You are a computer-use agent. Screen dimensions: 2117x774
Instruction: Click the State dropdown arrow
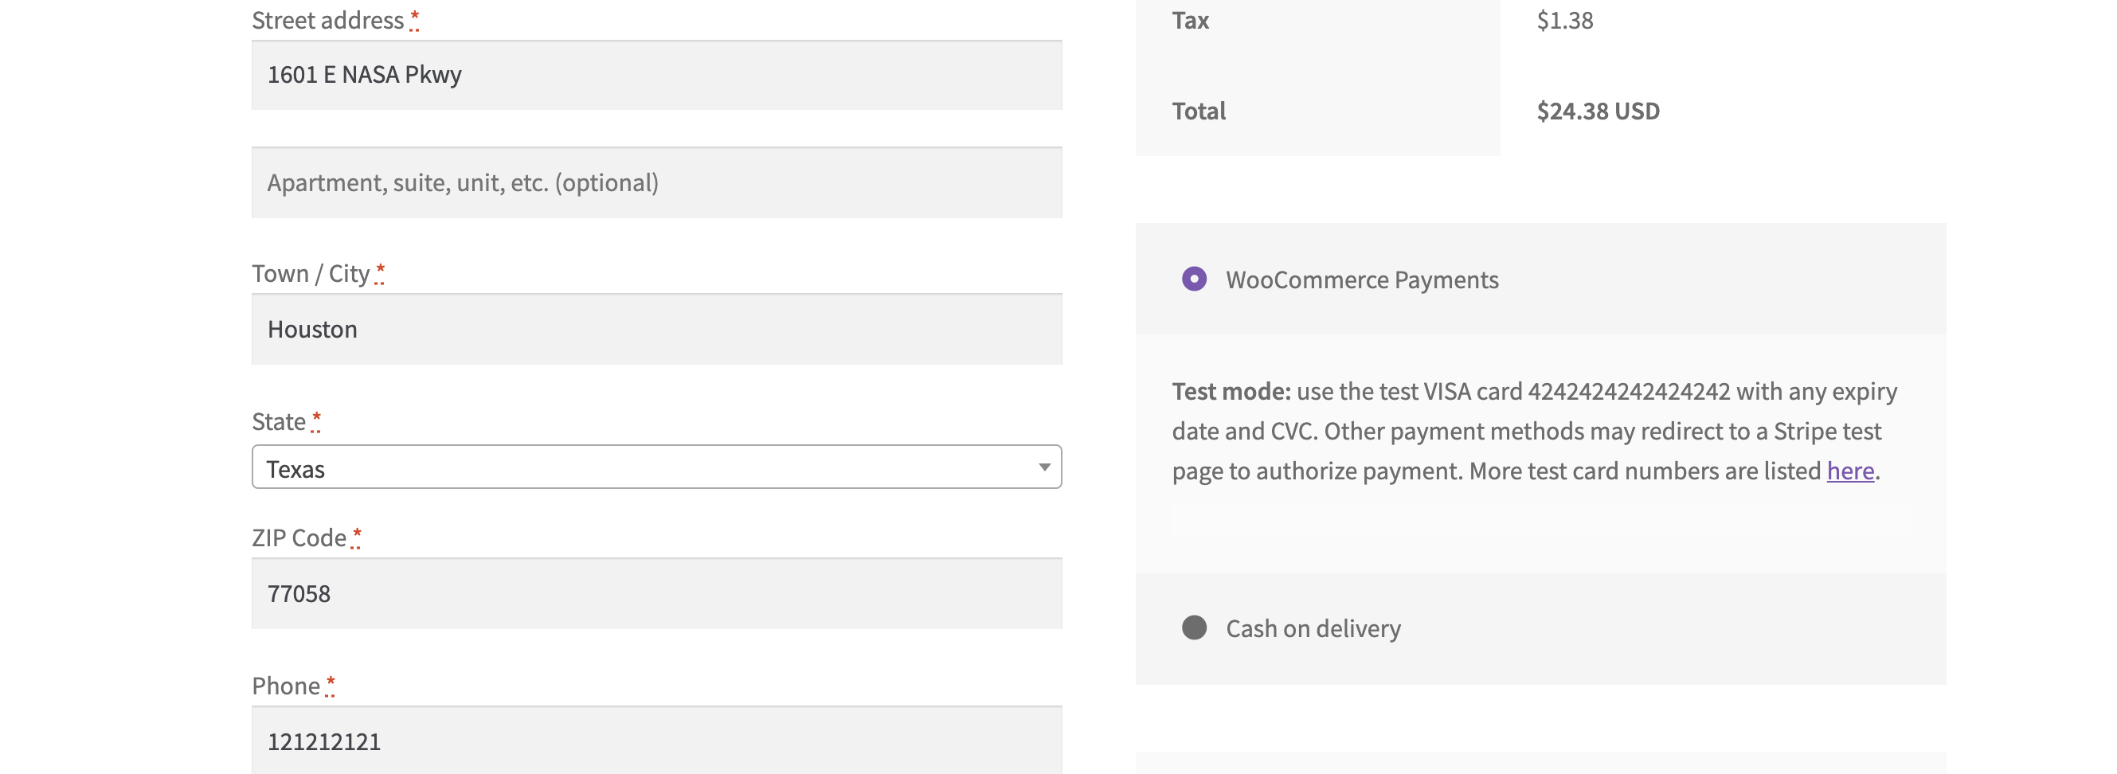point(1043,467)
